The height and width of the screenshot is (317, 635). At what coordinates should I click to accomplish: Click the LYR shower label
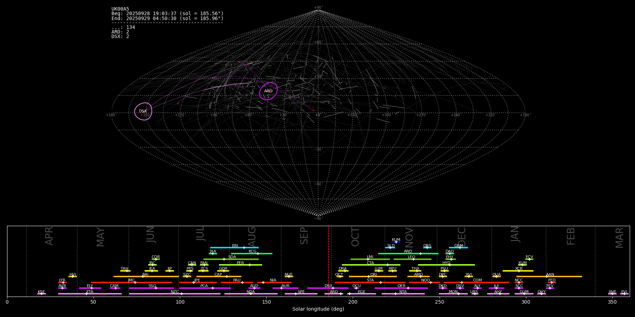click(62, 280)
